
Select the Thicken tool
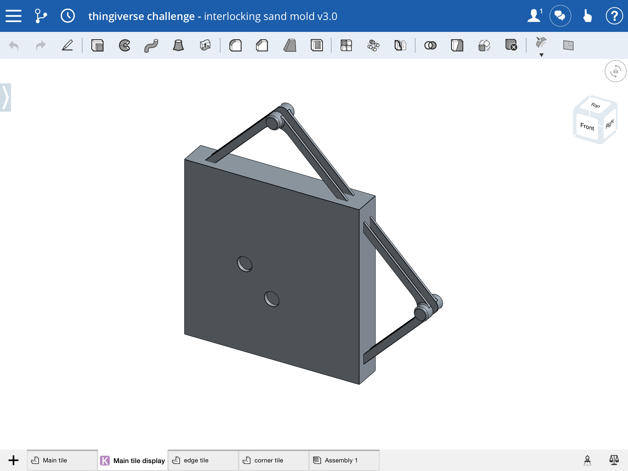(x=205, y=45)
